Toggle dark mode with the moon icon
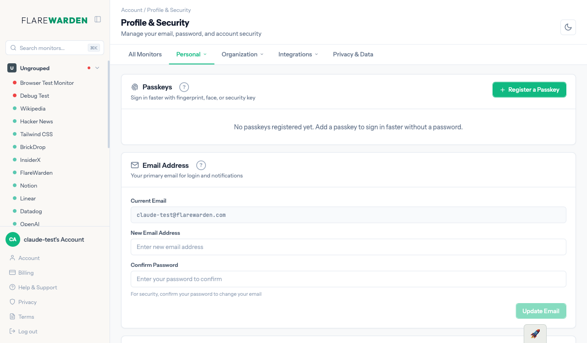This screenshot has height=343, width=587. (568, 27)
